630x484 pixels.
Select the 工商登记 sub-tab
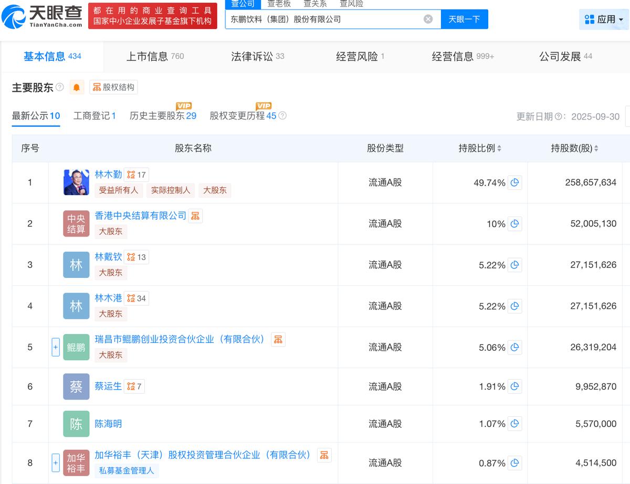click(94, 116)
